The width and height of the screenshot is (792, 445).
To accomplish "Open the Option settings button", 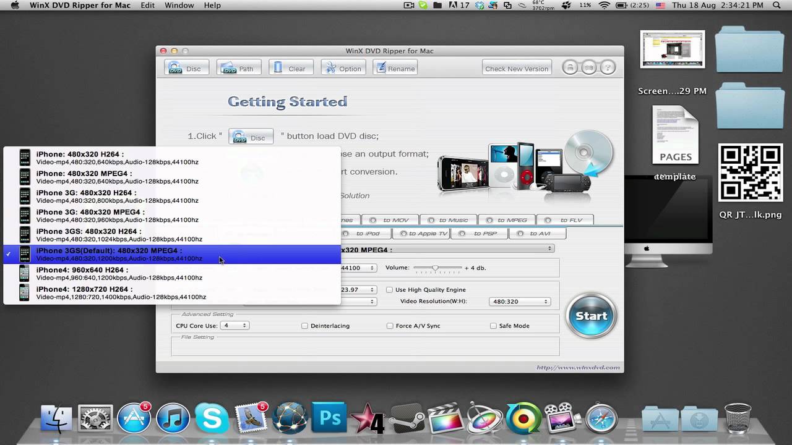I will pos(343,68).
